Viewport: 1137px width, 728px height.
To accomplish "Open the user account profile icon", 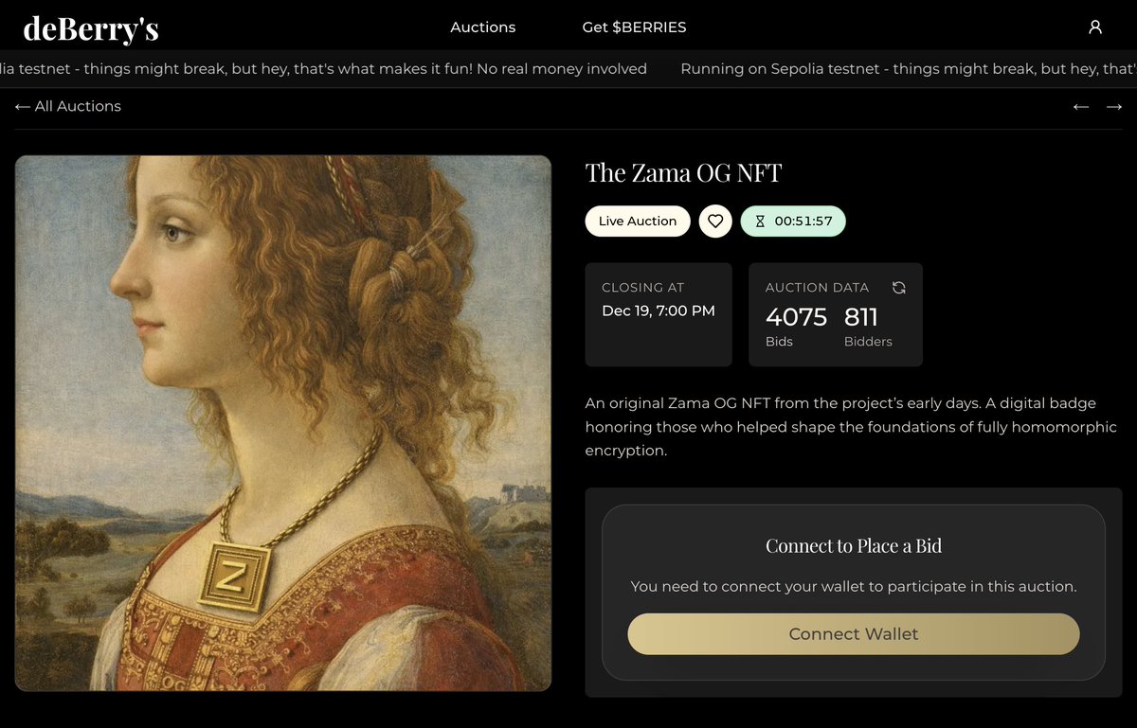I will (1095, 27).
